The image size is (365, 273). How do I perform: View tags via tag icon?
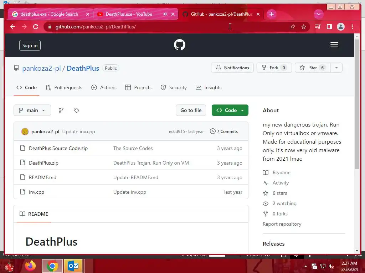[76, 110]
